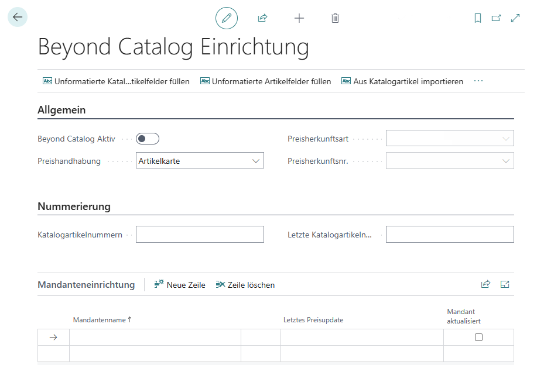Click Unformatierte Artikelfelder füllen action
537x365 pixels.
[266, 81]
